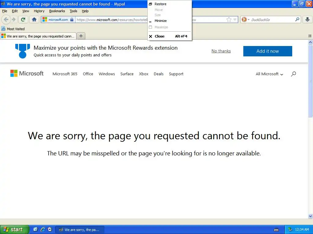Open the Office nav link

click(x=88, y=74)
